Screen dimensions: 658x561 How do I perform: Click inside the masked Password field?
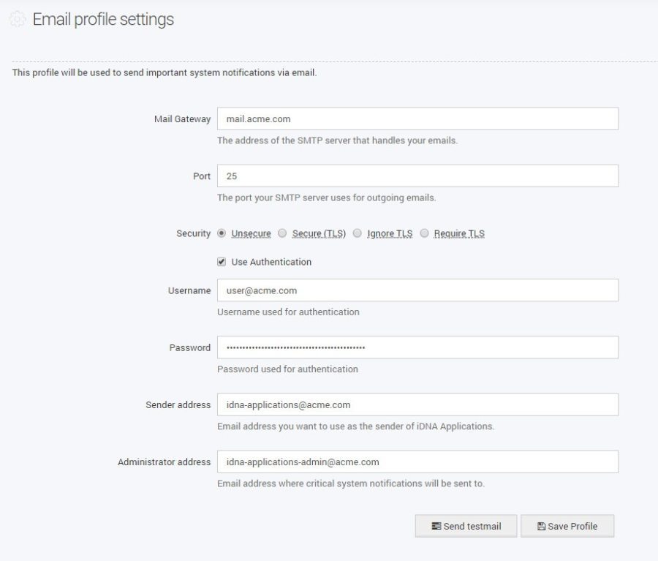[x=417, y=347]
